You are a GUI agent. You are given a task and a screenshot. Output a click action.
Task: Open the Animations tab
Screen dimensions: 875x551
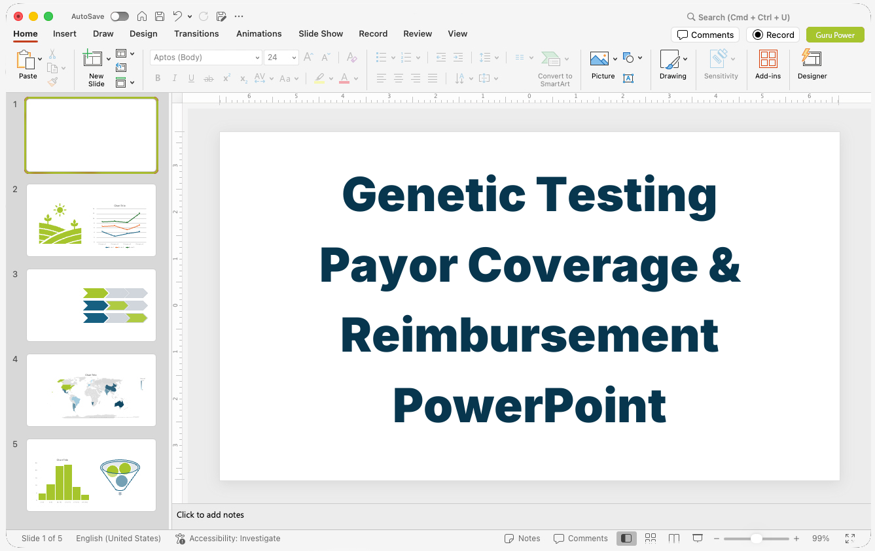[x=259, y=33]
